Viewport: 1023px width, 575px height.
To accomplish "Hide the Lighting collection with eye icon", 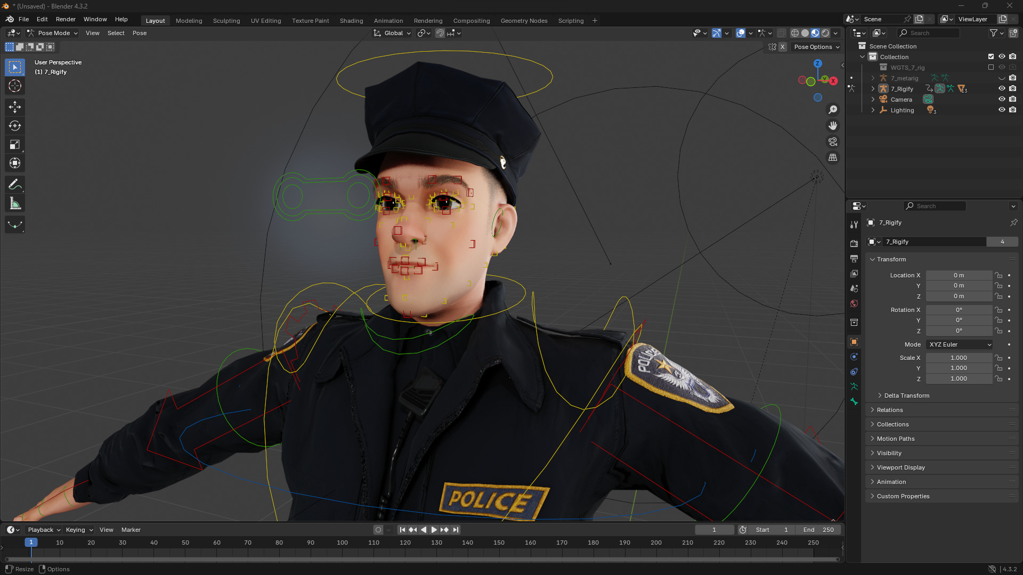I will click(1002, 110).
